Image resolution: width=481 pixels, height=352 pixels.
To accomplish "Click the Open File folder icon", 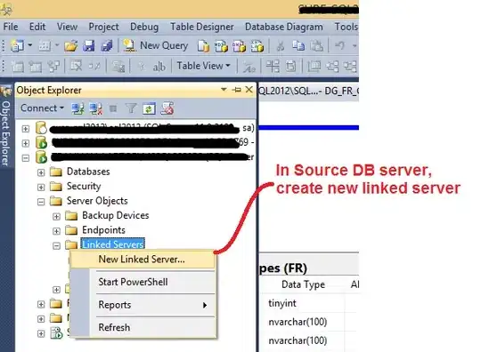I will pyautogui.click(x=71, y=46).
